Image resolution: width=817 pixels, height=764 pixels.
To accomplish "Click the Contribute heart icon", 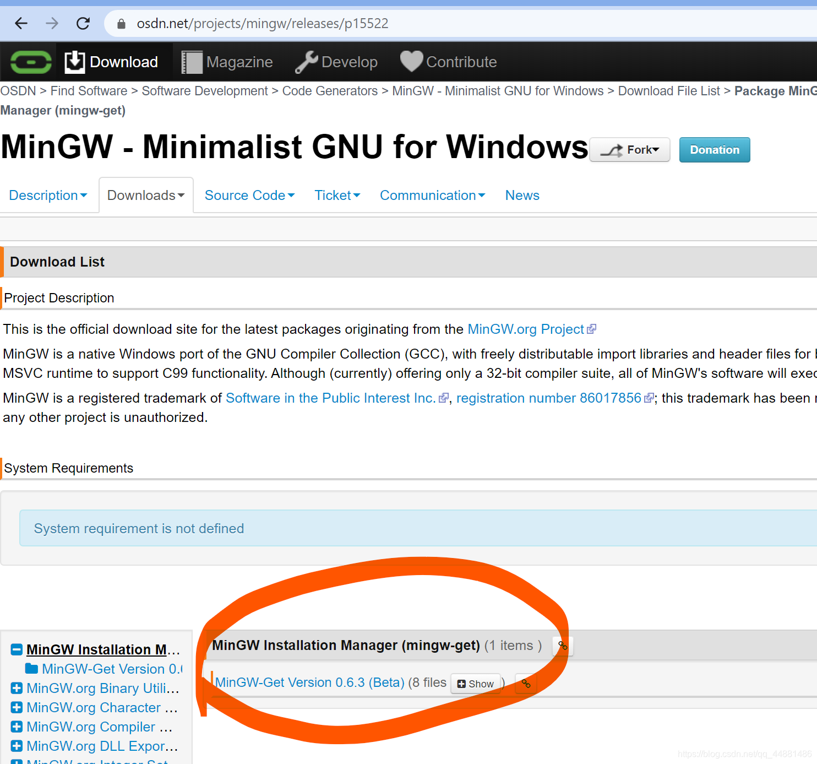I will [x=412, y=61].
